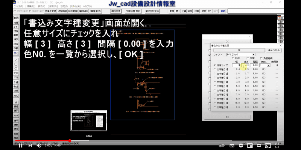Select the 移動 (move) tool
The image size is (301, 150).
pos(16,48)
